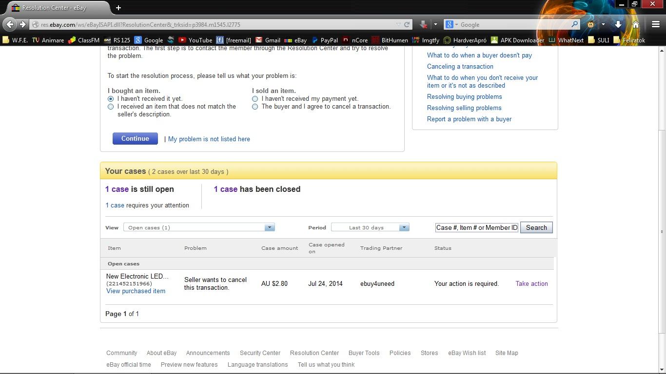Click the Continue button

[135, 138]
